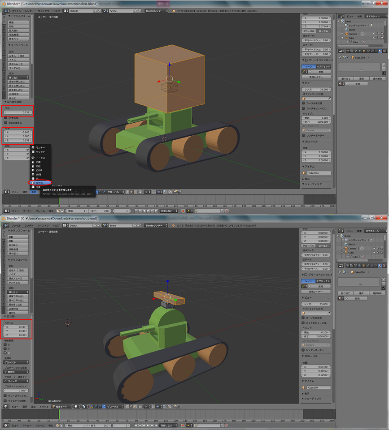Screen dimensions: 389x430
Task: Click the pin icon beside Cube.004 in top window
Action: 341,58
